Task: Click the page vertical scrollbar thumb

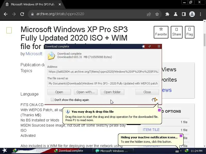Action: coord(204,40)
